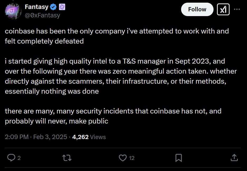Toggle bookmark saved state for the post
This screenshot has width=247, height=171.
179,158
